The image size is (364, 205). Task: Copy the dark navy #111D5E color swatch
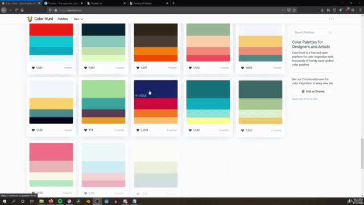[156, 89]
